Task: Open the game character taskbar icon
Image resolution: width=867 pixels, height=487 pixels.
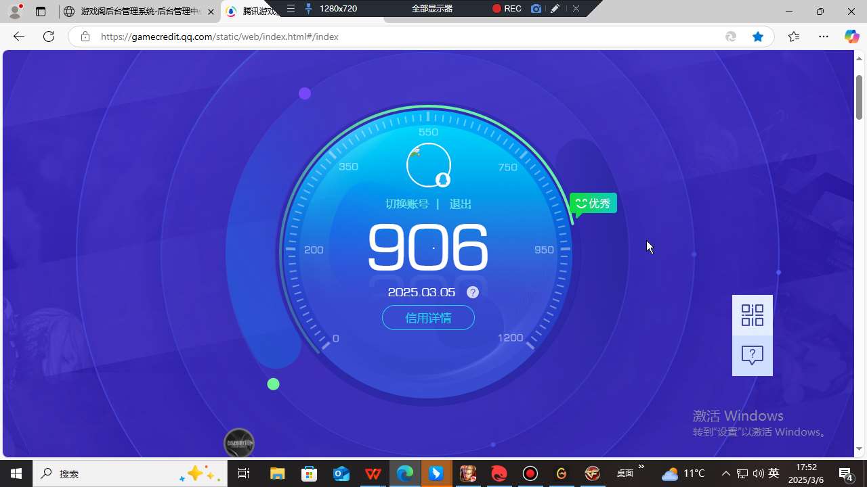Action: [468, 473]
